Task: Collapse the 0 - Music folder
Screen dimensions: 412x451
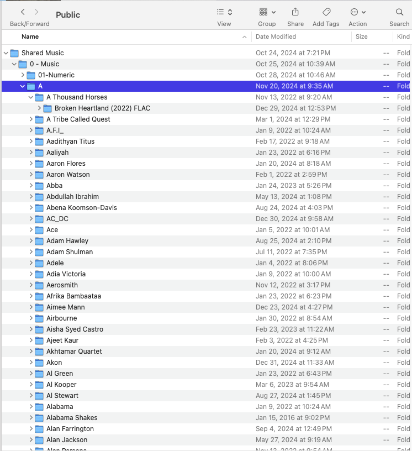Action: pos(14,64)
